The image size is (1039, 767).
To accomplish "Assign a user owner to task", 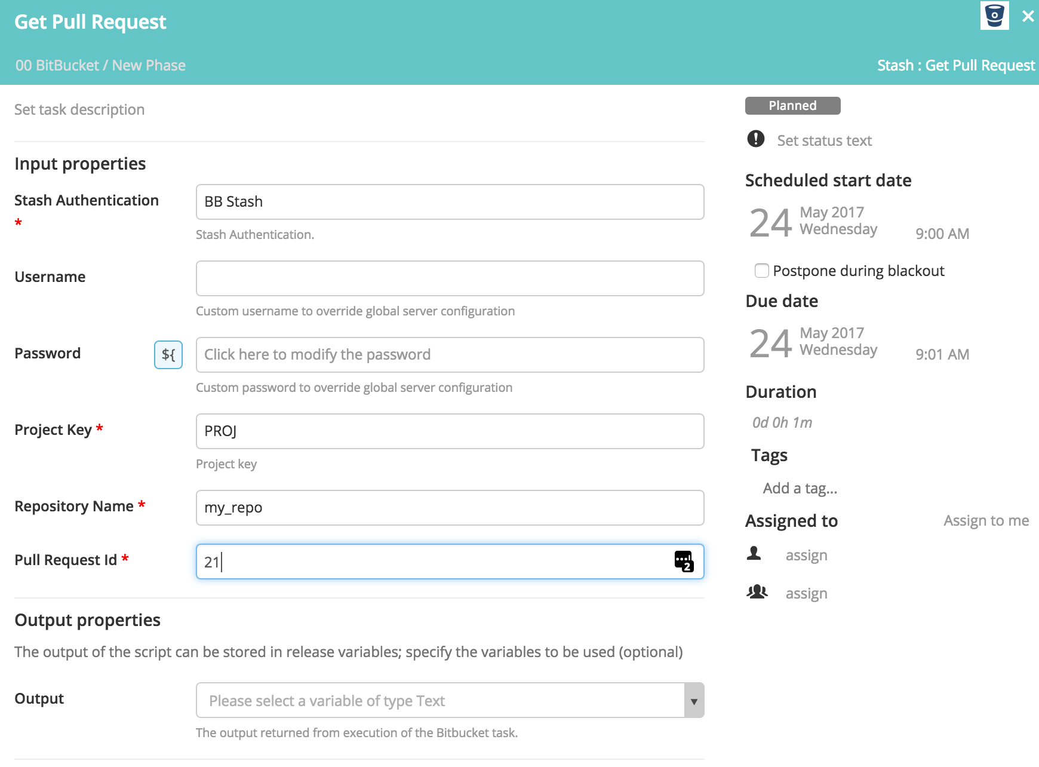I will pos(807,555).
